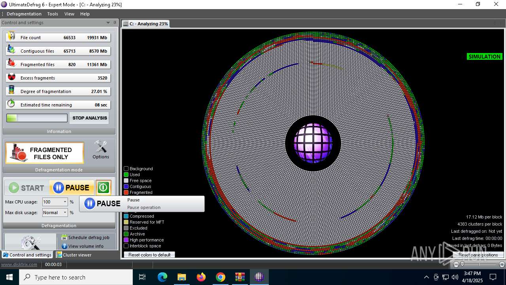
Task: Click the Reserved for MFT color swatch
Action: pos(126,222)
